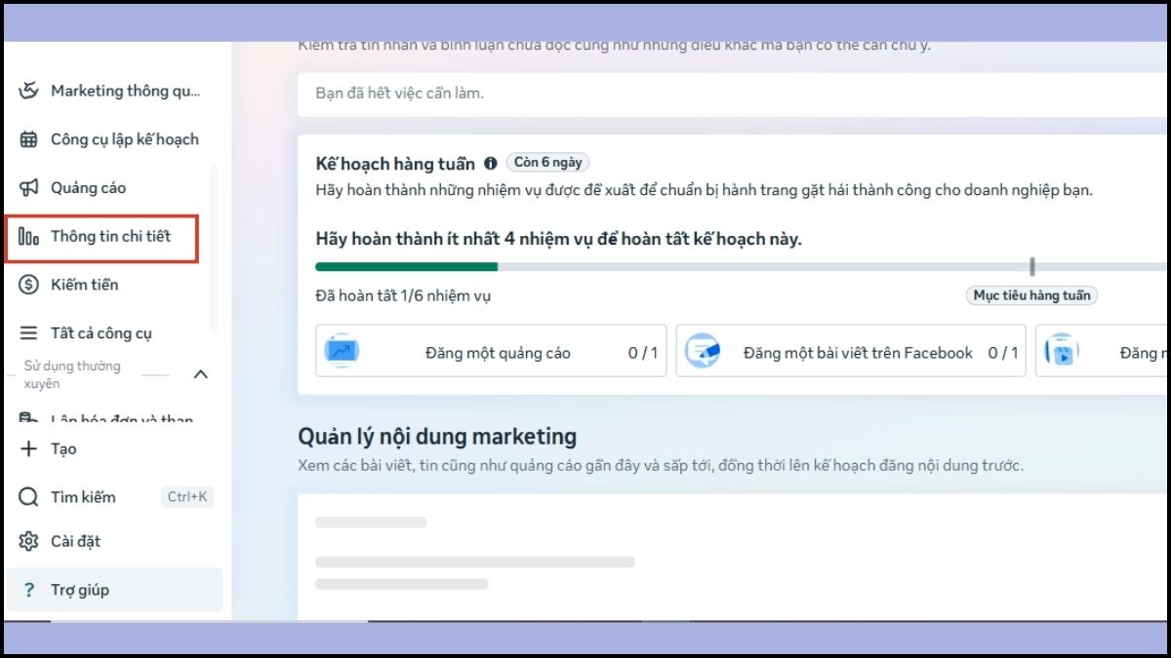
Task: Collapse the Sử dụng thường xuyên section
Action: click(x=200, y=374)
